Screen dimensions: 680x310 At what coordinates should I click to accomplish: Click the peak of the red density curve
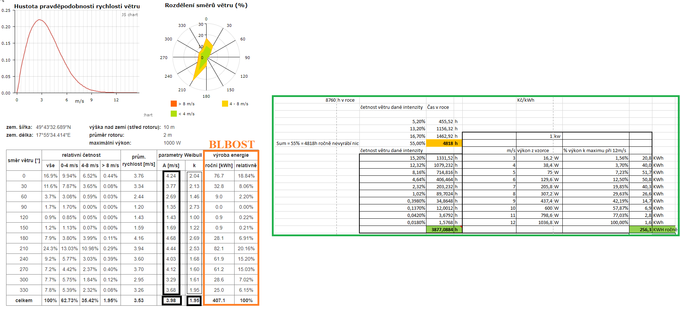(x=40, y=20)
